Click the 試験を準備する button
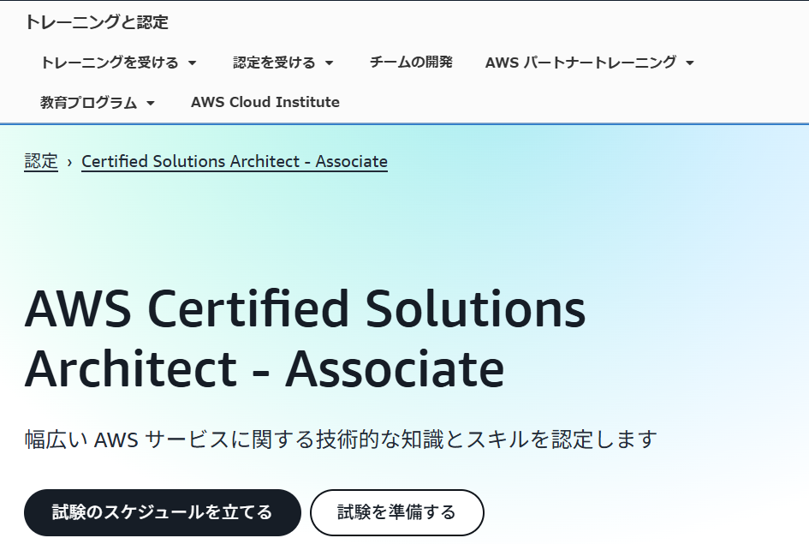 point(396,512)
